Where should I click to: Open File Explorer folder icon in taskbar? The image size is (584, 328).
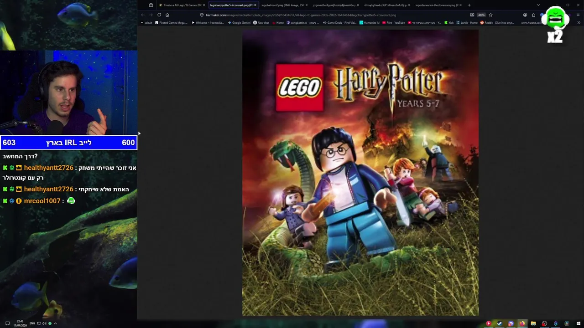tap(533, 323)
